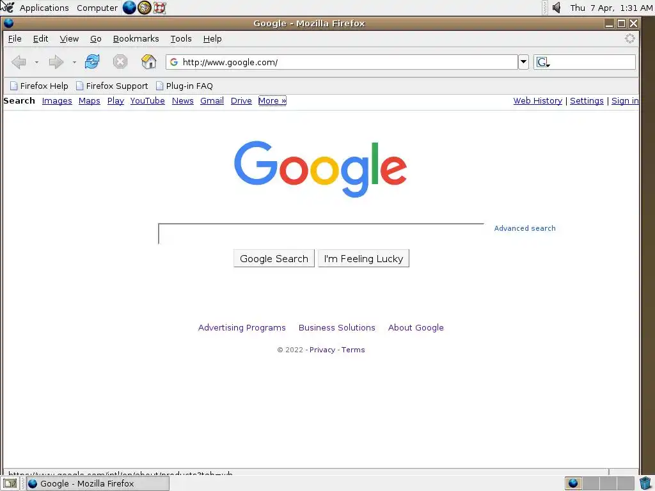Viewport: 655px width, 491px height.
Task: Click the address bar URL field
Action: (x=342, y=62)
